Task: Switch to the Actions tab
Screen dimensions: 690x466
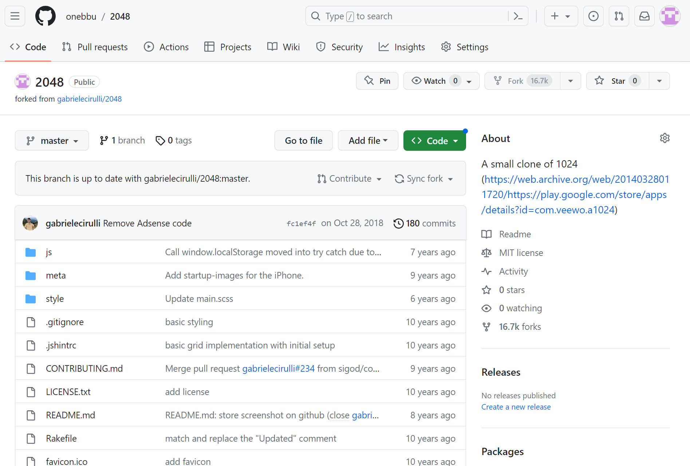Action: click(x=166, y=47)
